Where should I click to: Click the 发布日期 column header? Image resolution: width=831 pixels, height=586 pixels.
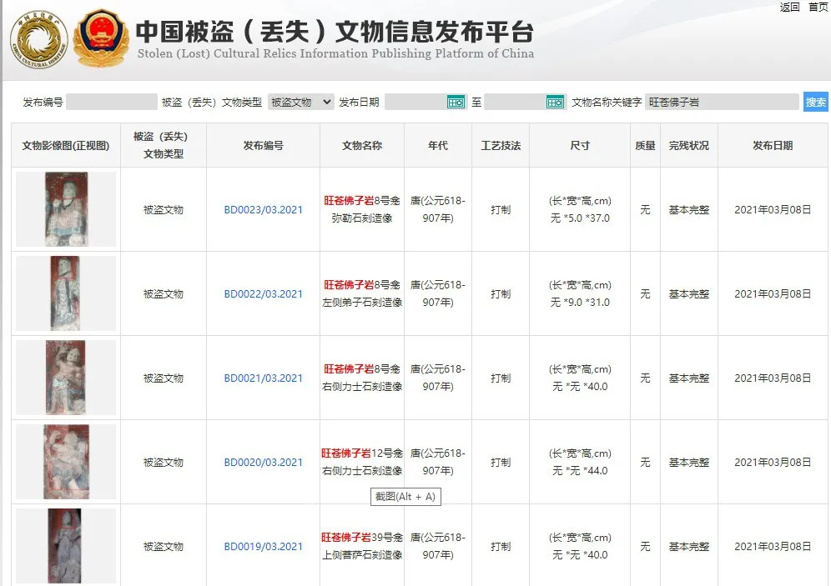[x=772, y=145]
